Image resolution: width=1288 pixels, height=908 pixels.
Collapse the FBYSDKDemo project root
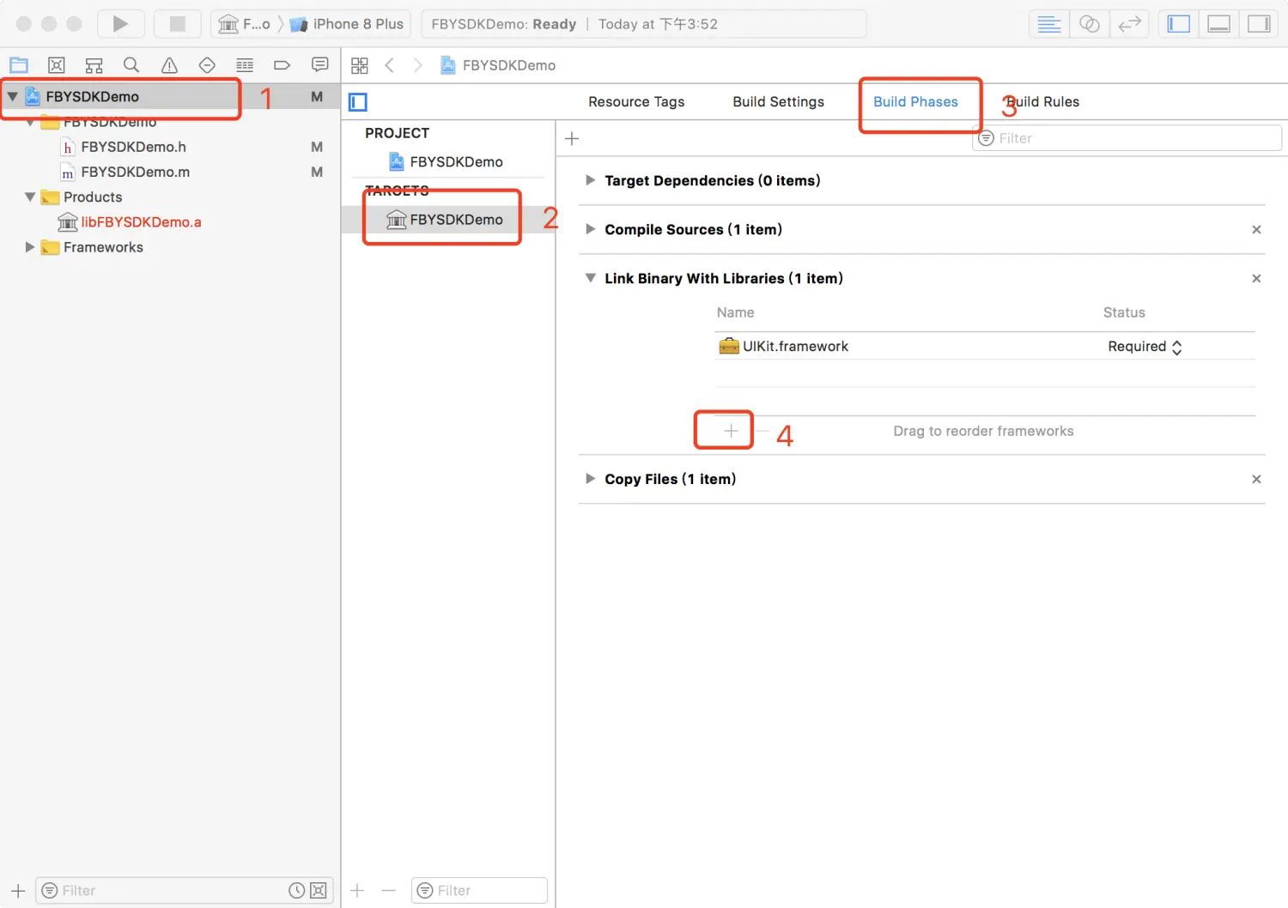[x=13, y=96]
